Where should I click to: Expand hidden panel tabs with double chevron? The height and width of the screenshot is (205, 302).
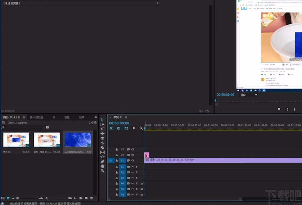tap(96, 117)
